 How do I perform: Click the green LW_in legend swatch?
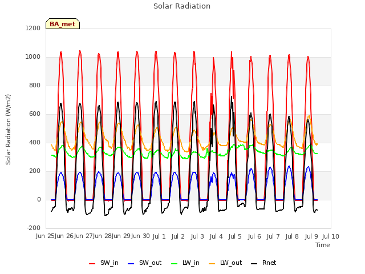click(175, 264)
